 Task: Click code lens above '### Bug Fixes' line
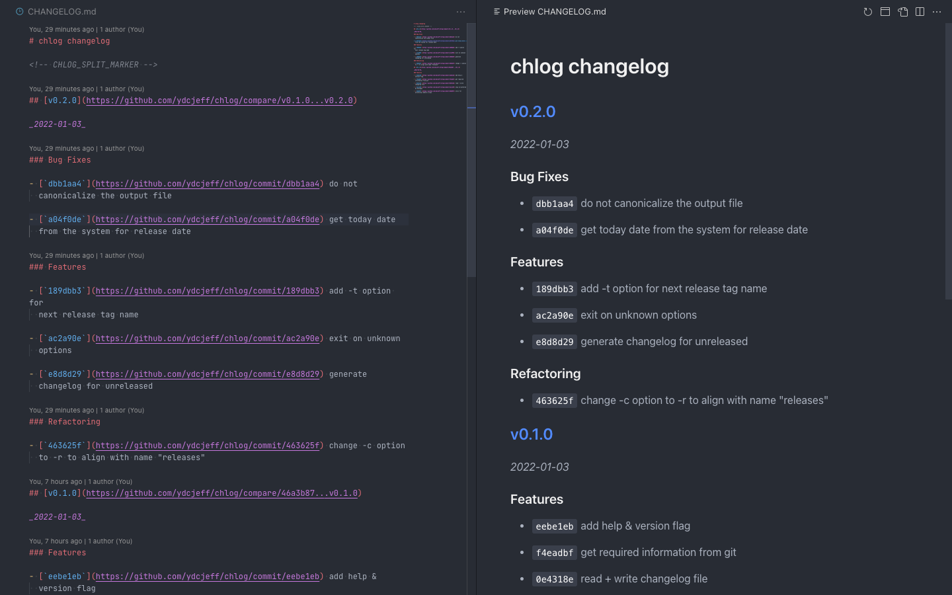87,149
